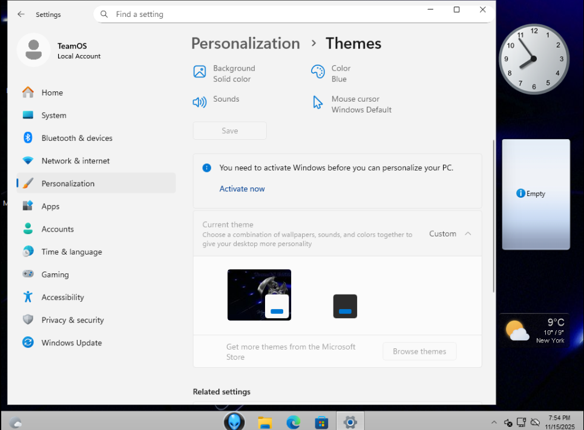Screen dimensions: 584x430
Task: Click the back arrow in Settings
Action: (x=21, y=14)
